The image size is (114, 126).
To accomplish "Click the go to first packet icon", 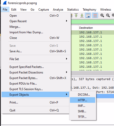I will (76, 15).
